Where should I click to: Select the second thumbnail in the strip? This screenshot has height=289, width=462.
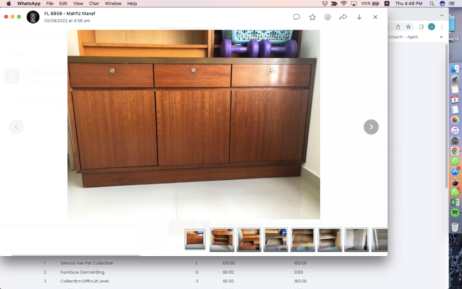click(222, 240)
